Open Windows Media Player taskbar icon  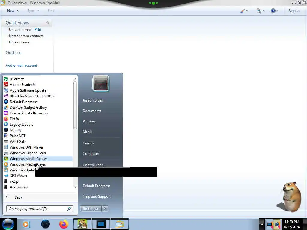pos(26,224)
